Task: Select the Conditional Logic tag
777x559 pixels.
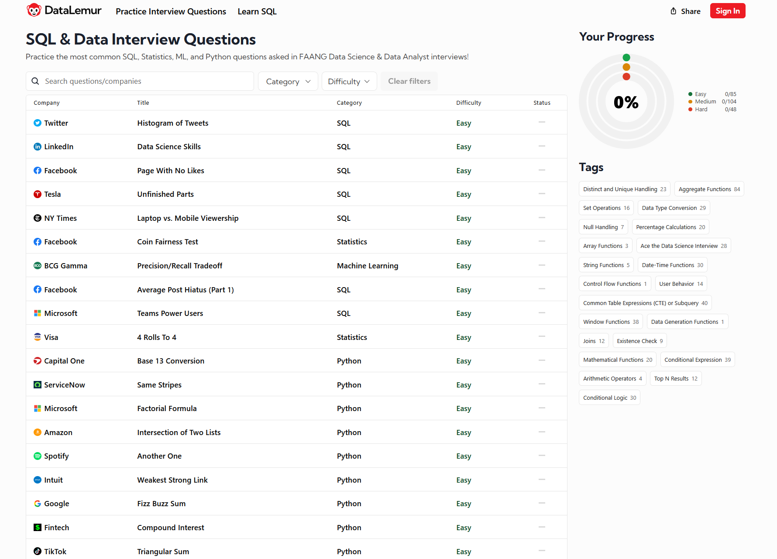Action: [x=609, y=398]
